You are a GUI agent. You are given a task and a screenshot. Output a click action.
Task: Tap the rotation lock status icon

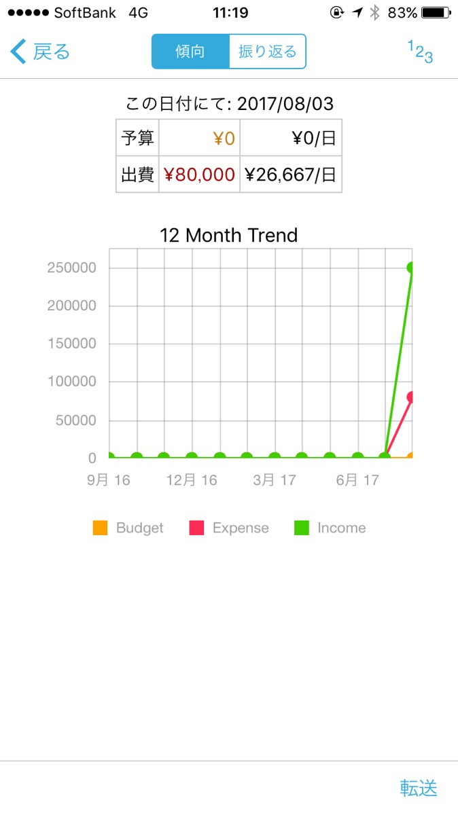(x=336, y=13)
